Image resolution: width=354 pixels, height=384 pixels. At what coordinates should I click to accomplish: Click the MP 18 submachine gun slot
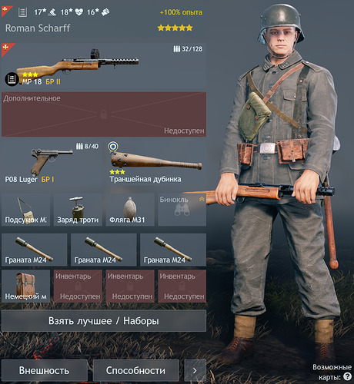click(x=104, y=66)
